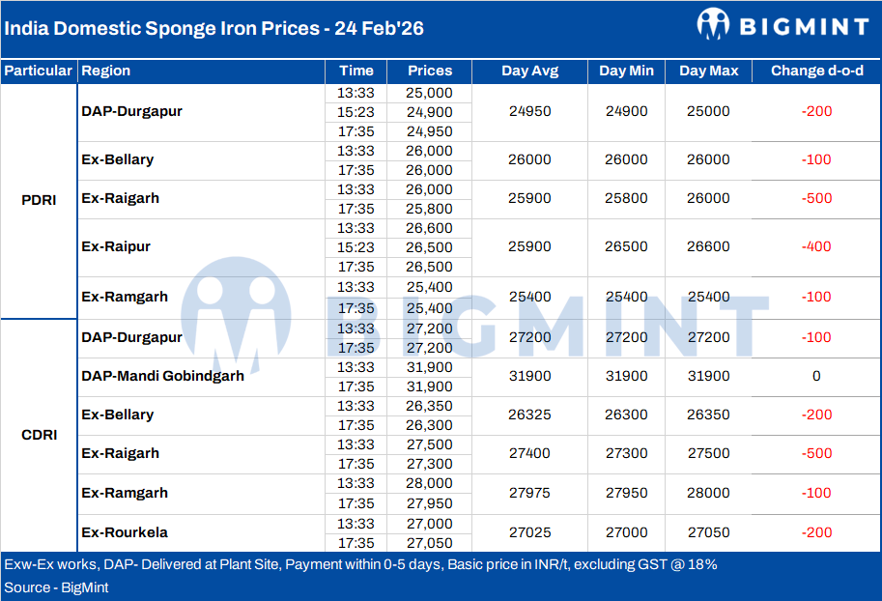The height and width of the screenshot is (601, 882).
Task: Select the 24950 Day Avg cell
Action: tap(529, 111)
